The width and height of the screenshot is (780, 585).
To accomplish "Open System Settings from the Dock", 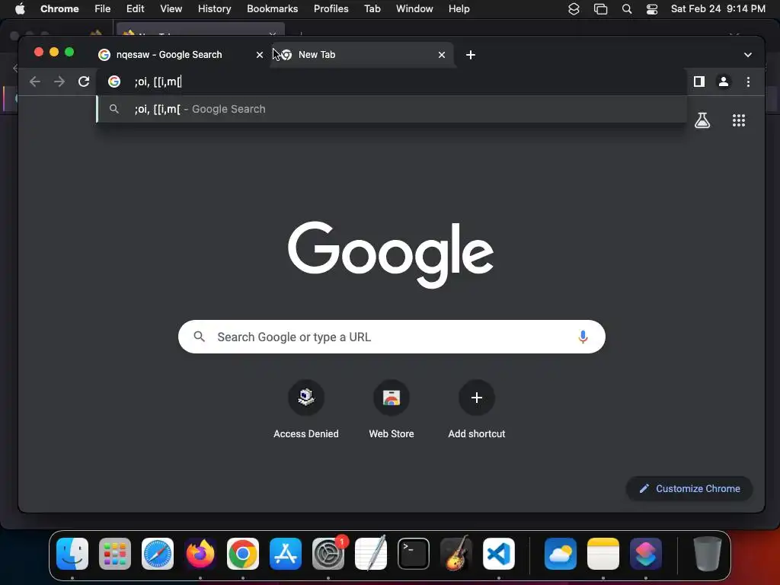I will coord(328,554).
